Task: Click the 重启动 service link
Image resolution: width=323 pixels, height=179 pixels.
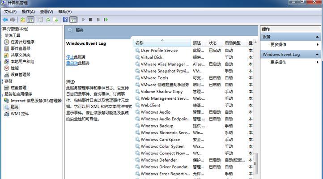Action: tap(72, 63)
